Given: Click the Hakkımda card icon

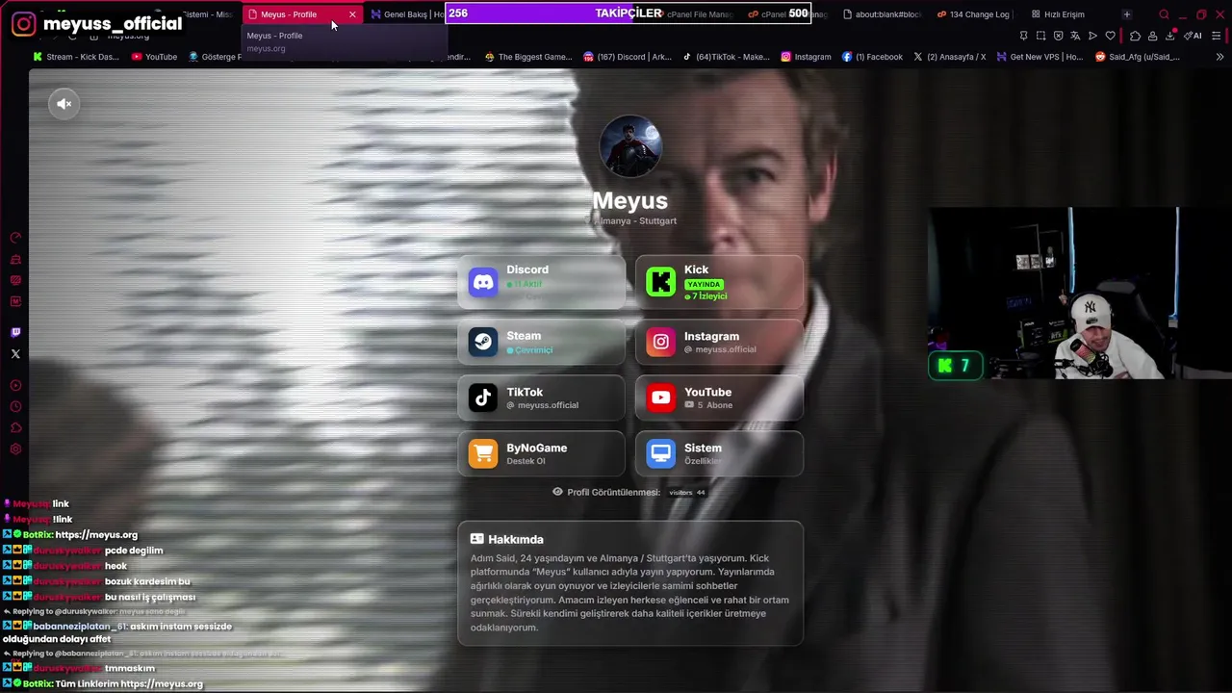Looking at the screenshot, I should [x=476, y=539].
